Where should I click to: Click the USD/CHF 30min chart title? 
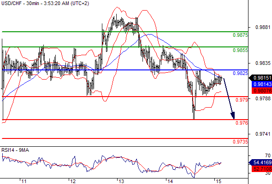[45, 3]
